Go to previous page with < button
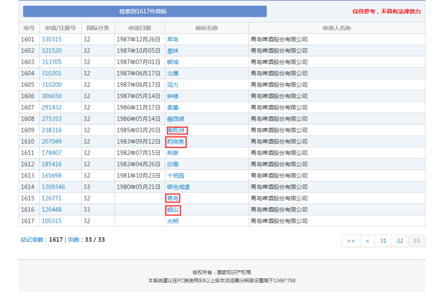Screen dimensions: 447x292 point(367,241)
